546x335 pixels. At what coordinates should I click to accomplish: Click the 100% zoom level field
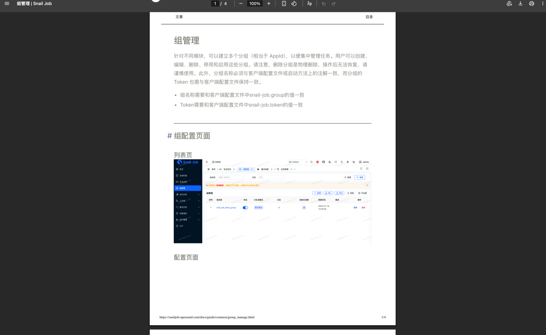(255, 4)
